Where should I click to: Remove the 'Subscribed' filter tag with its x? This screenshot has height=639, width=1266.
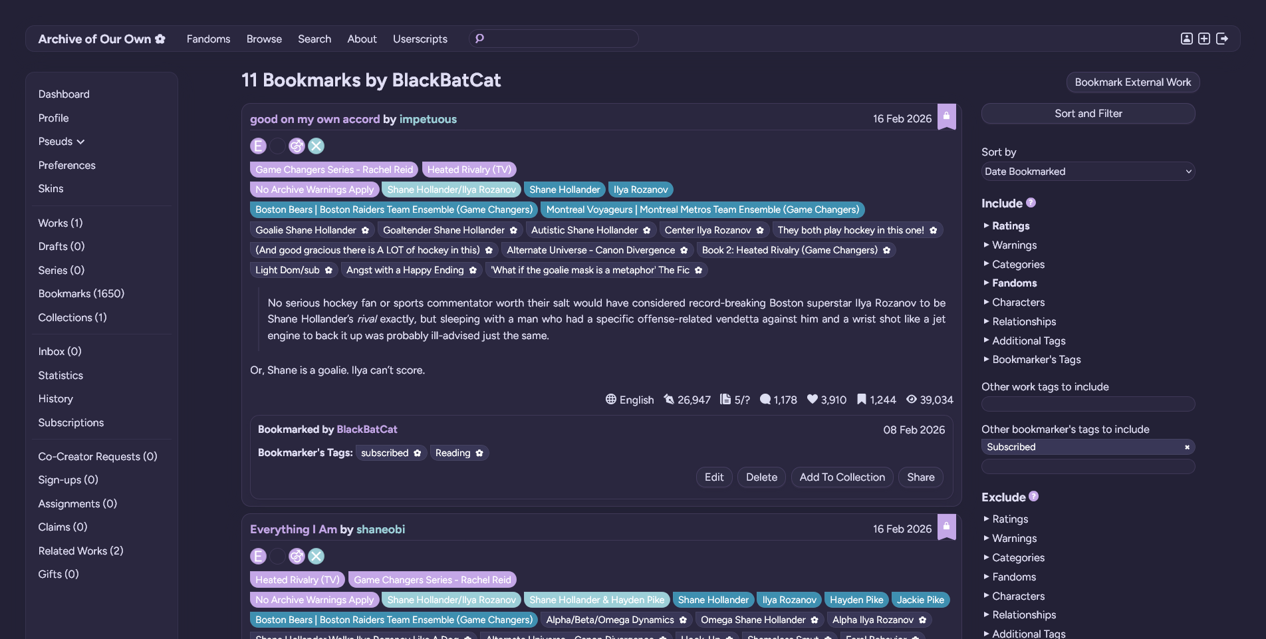coord(1187,447)
